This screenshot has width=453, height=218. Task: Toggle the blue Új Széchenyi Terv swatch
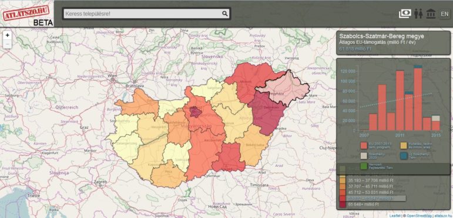click(404, 155)
